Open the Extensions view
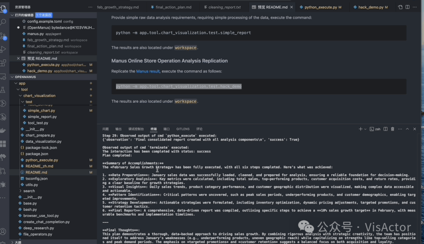The image size is (424, 244). (3, 63)
